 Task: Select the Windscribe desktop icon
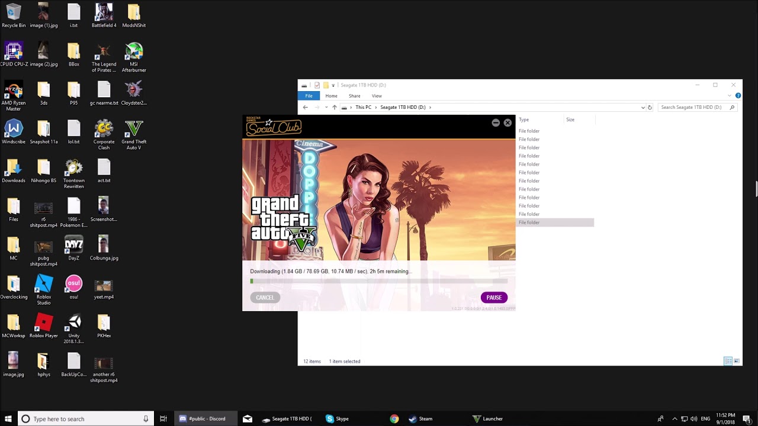(13, 132)
